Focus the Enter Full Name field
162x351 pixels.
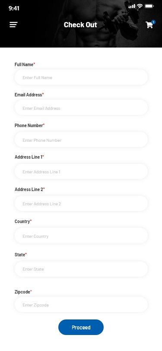point(81,77)
